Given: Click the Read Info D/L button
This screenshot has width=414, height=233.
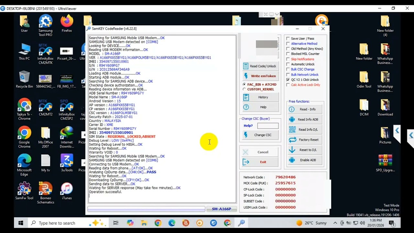Looking at the screenshot, I should pos(305,130).
